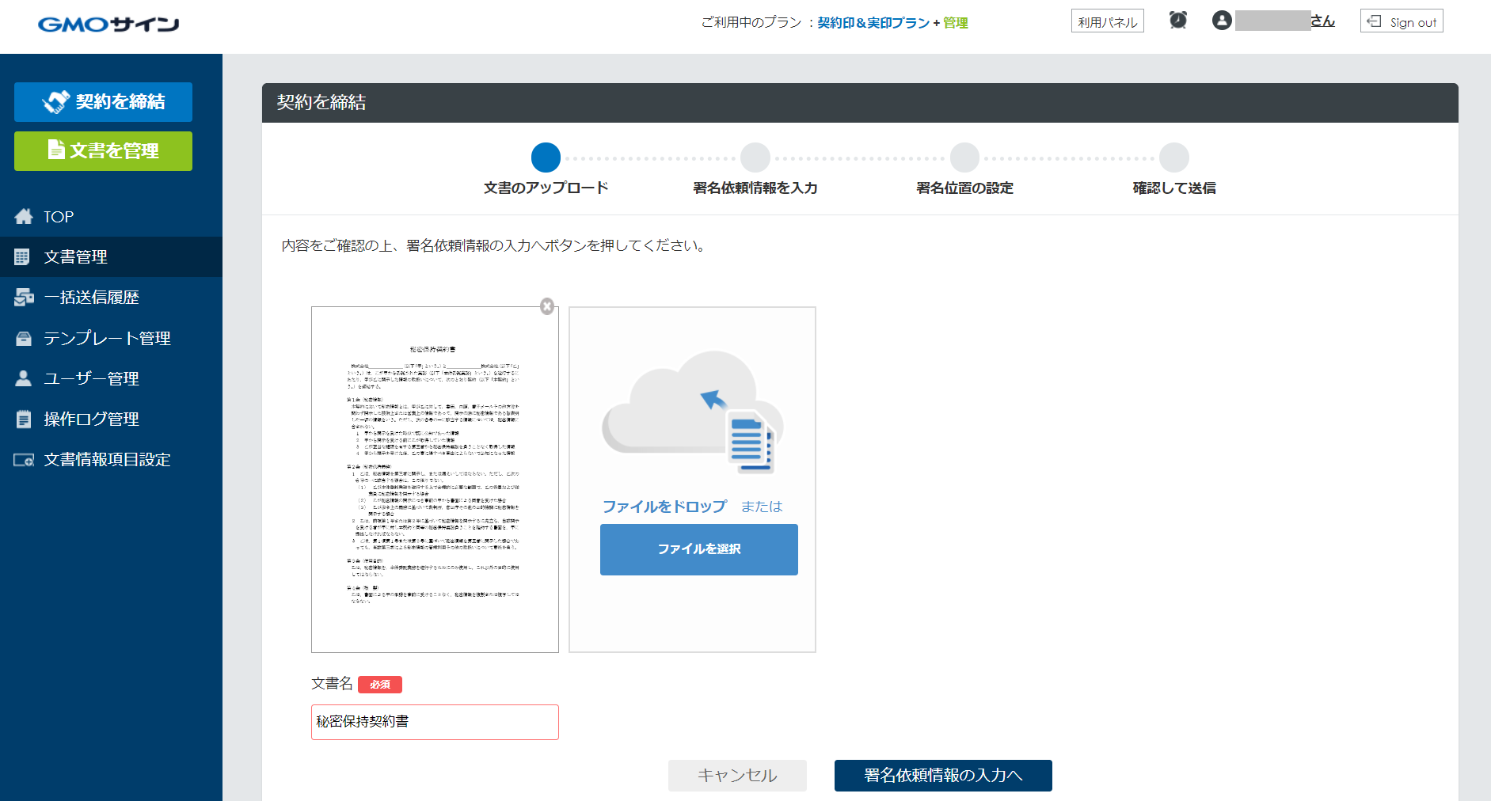The width and height of the screenshot is (1491, 801).
Task: Click the operation log clipboard icon
Action: [24, 419]
